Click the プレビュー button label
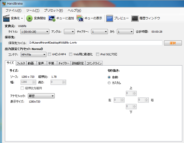This screenshot has width=184, height=143. (121, 18)
